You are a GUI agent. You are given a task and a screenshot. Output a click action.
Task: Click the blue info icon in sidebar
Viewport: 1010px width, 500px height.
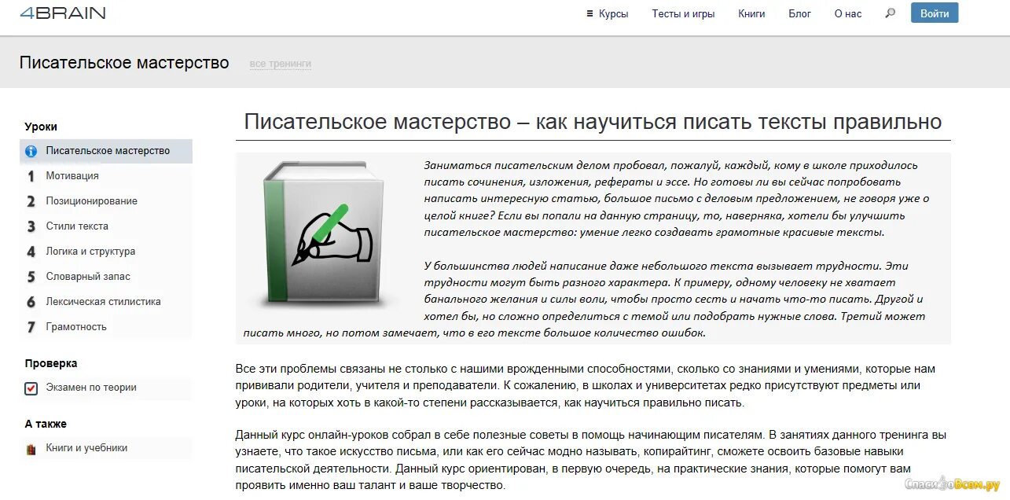pyautogui.click(x=31, y=151)
